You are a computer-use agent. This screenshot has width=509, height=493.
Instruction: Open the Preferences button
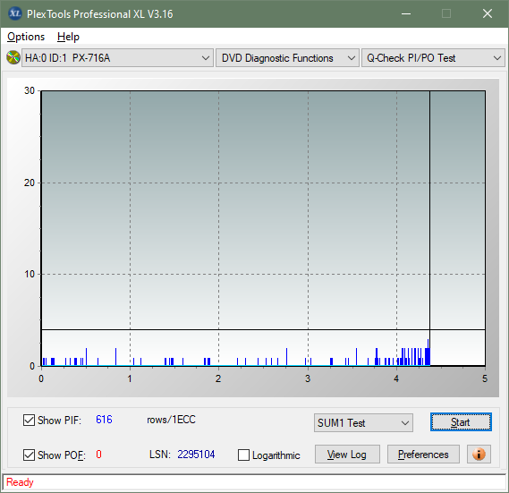(423, 454)
